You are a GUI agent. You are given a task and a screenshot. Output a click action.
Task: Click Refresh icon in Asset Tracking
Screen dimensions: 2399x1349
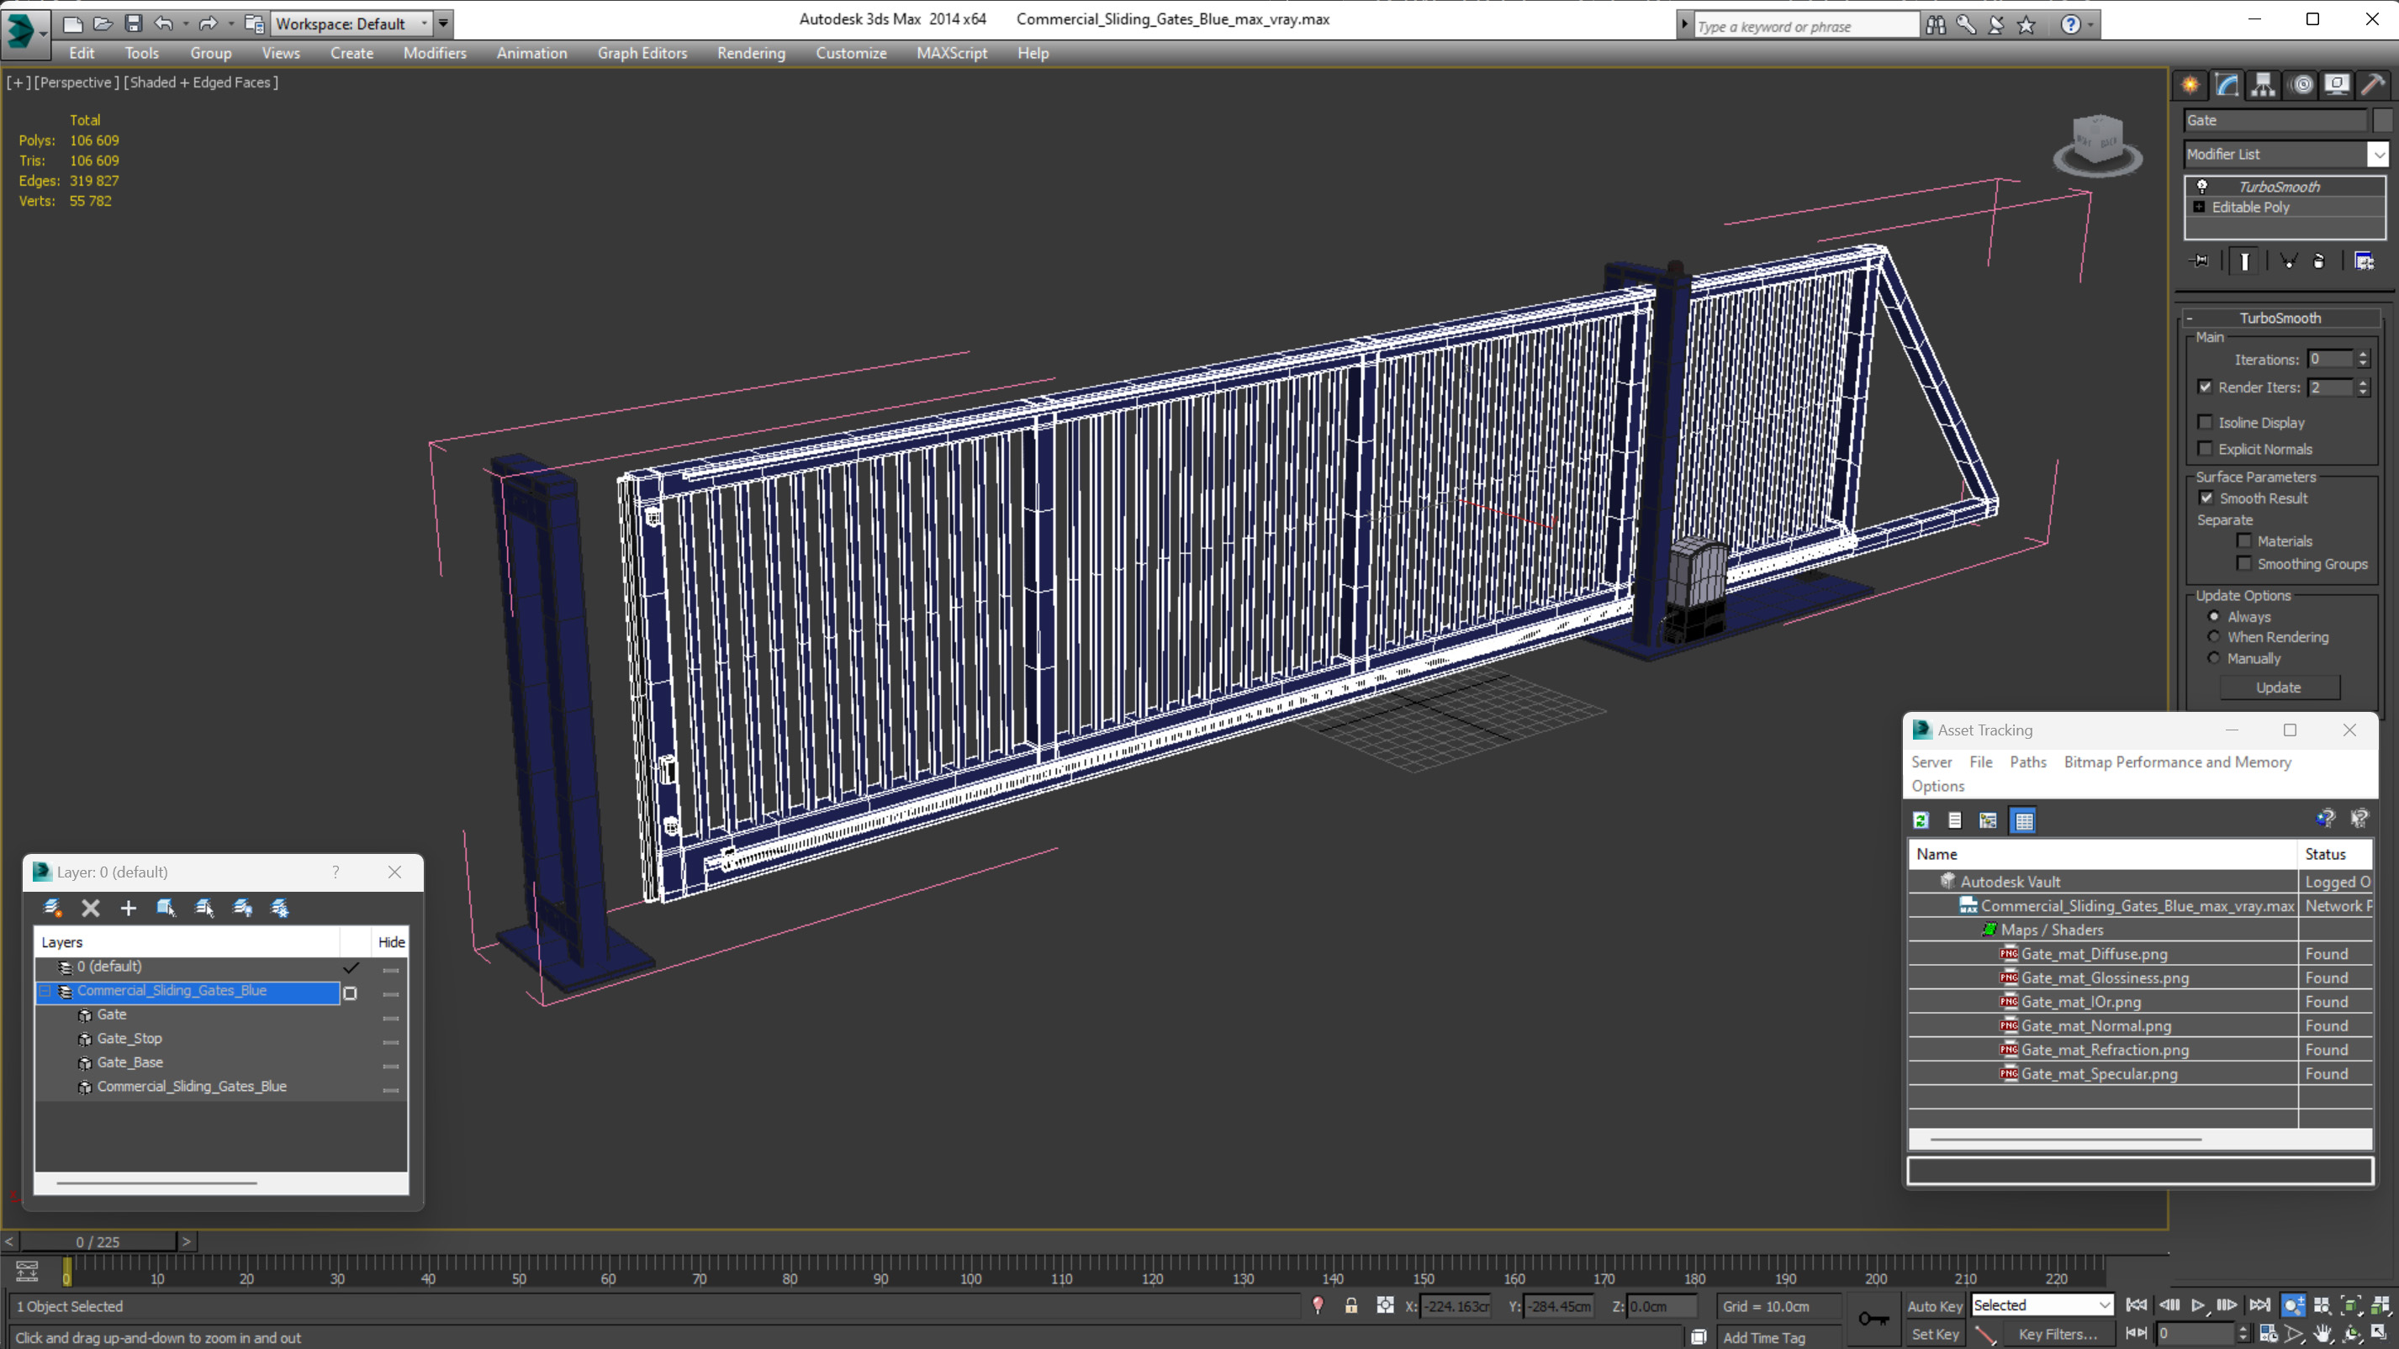[1921, 820]
